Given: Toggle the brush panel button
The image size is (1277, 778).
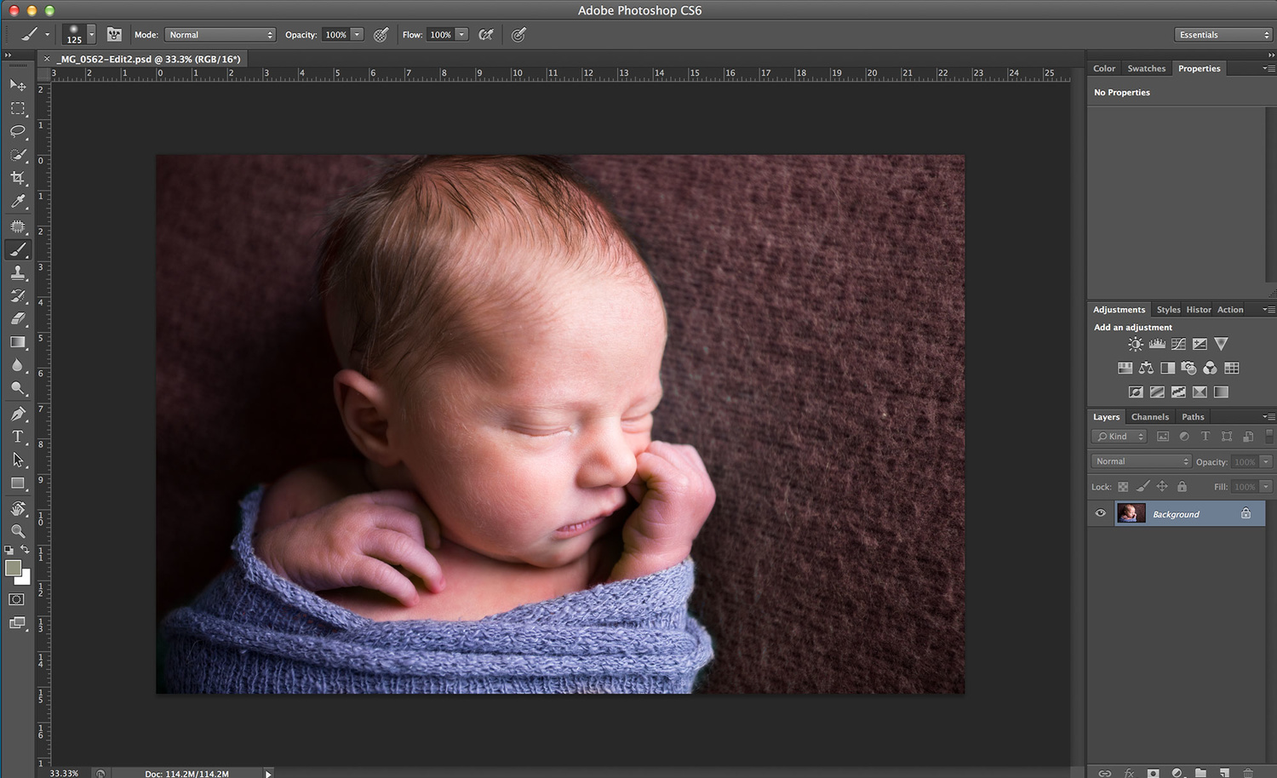Looking at the screenshot, I should click(x=114, y=35).
